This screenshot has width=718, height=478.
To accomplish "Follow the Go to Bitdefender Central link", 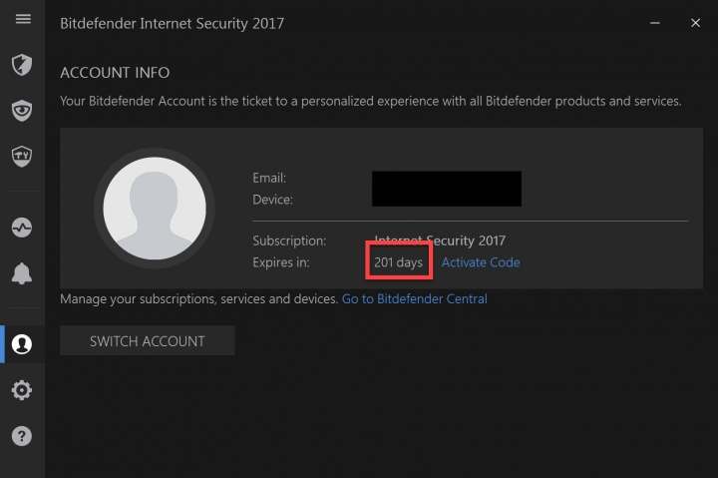I will click(415, 298).
